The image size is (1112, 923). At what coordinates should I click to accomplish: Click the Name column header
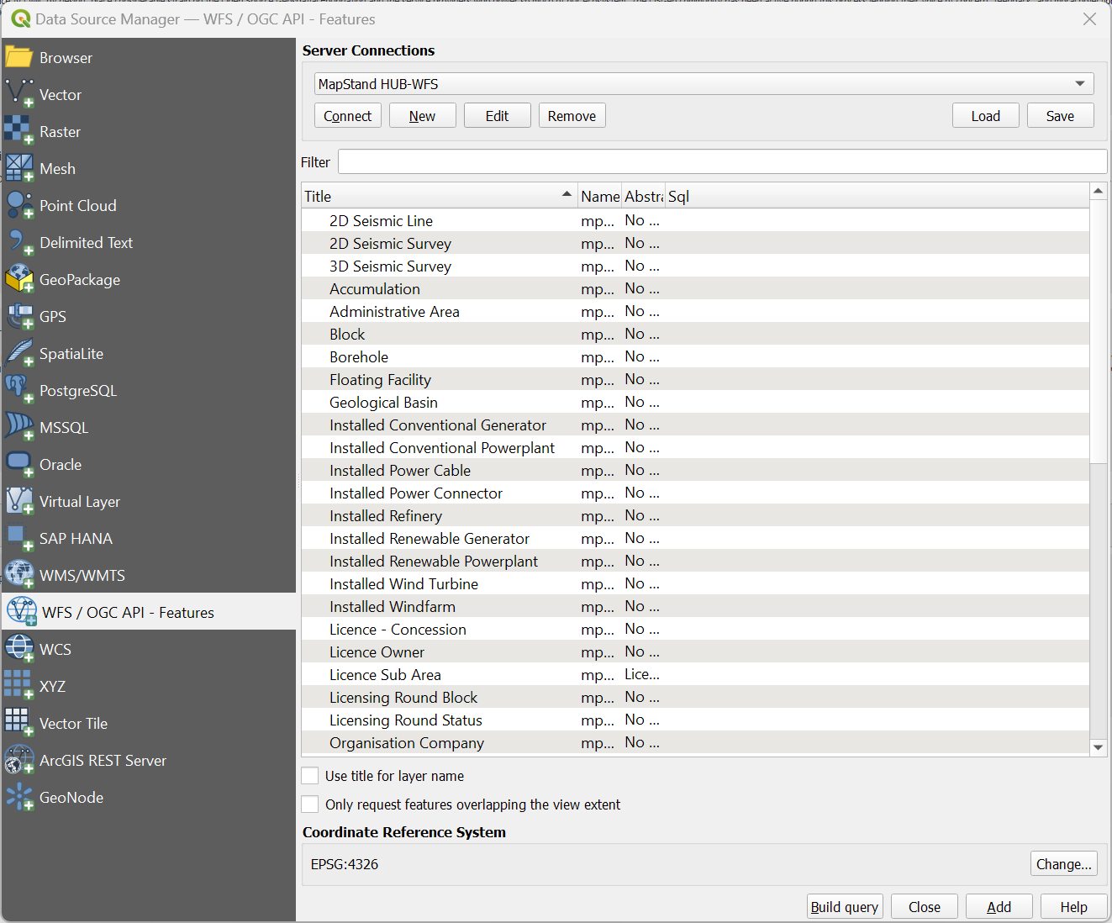tap(600, 197)
